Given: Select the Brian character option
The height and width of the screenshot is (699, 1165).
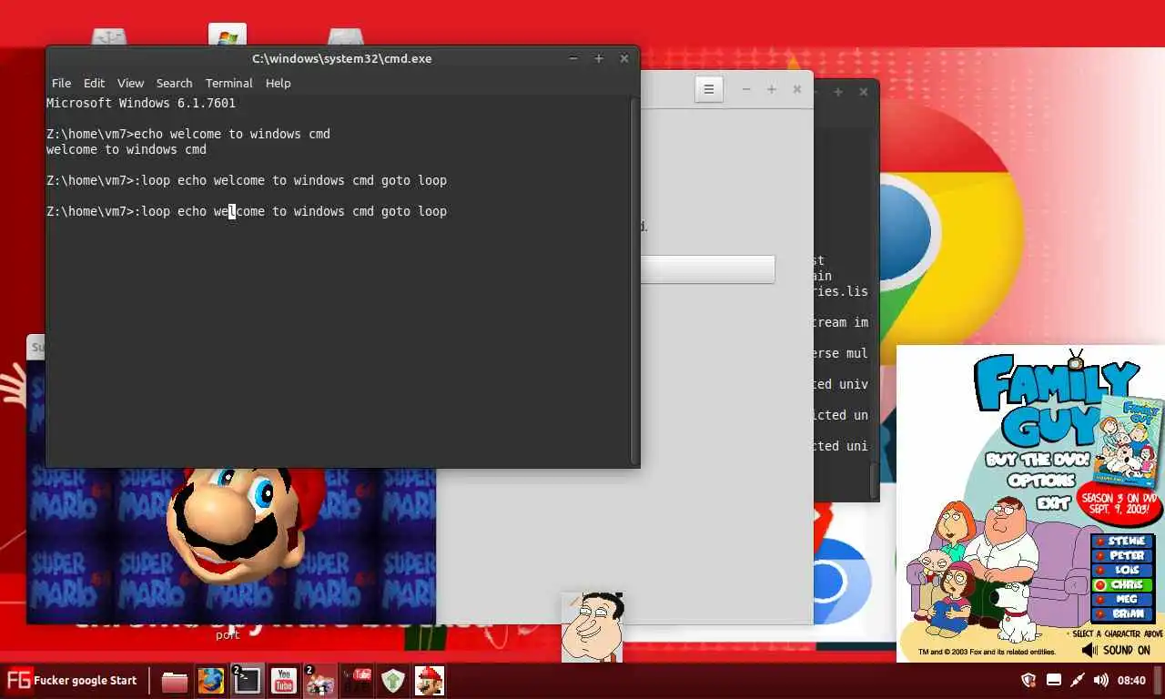Looking at the screenshot, I should [x=1122, y=614].
